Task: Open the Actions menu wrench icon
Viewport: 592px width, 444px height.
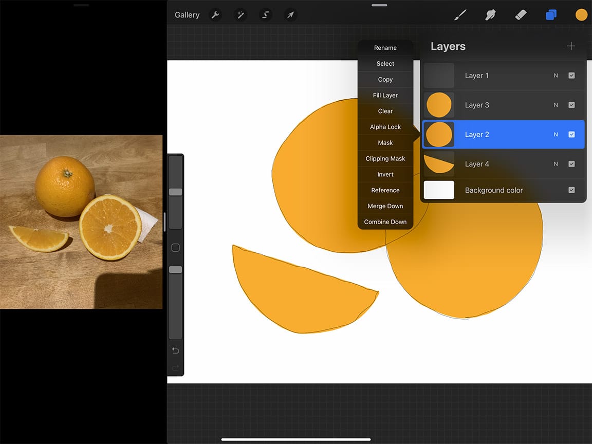Action: point(215,14)
